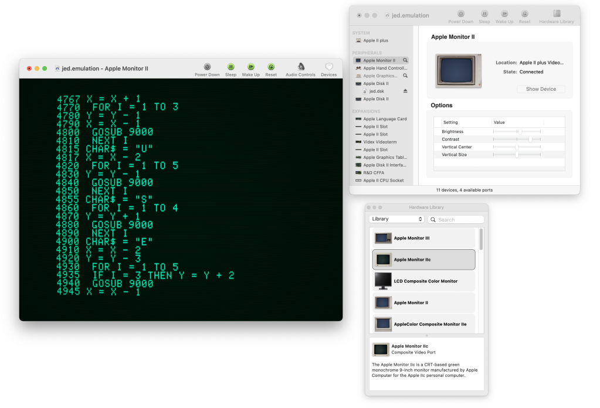The width and height of the screenshot is (600, 408).
Task: Select Apple II plus in System sidebar
Action: point(375,40)
